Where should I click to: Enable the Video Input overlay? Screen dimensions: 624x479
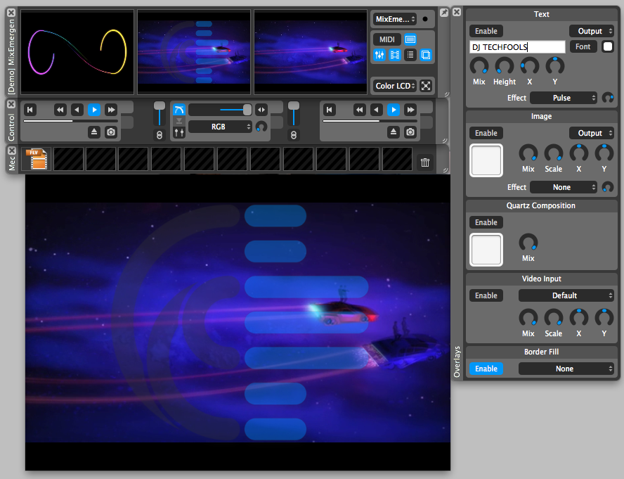coord(486,295)
